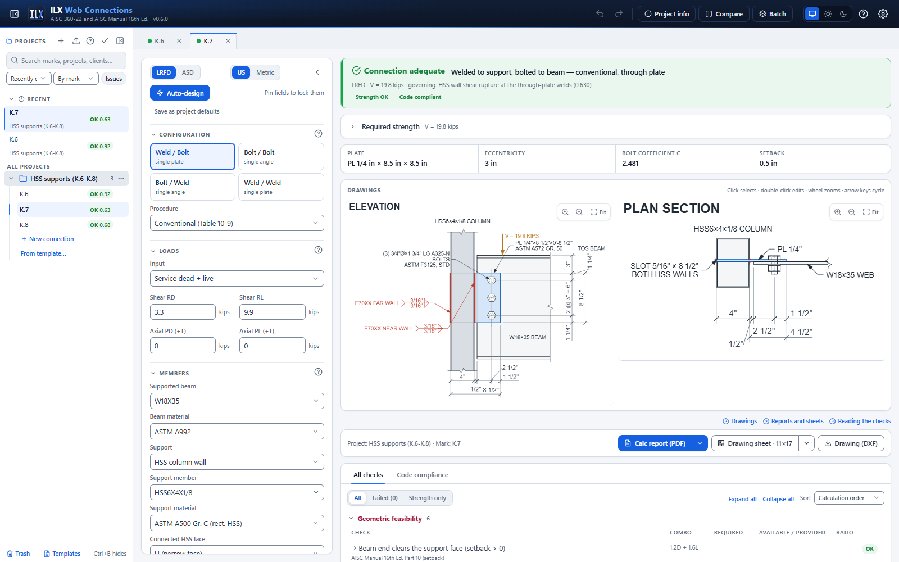The width and height of the screenshot is (899, 562).
Task: Open the Procedure dropdown
Action: 237,223
